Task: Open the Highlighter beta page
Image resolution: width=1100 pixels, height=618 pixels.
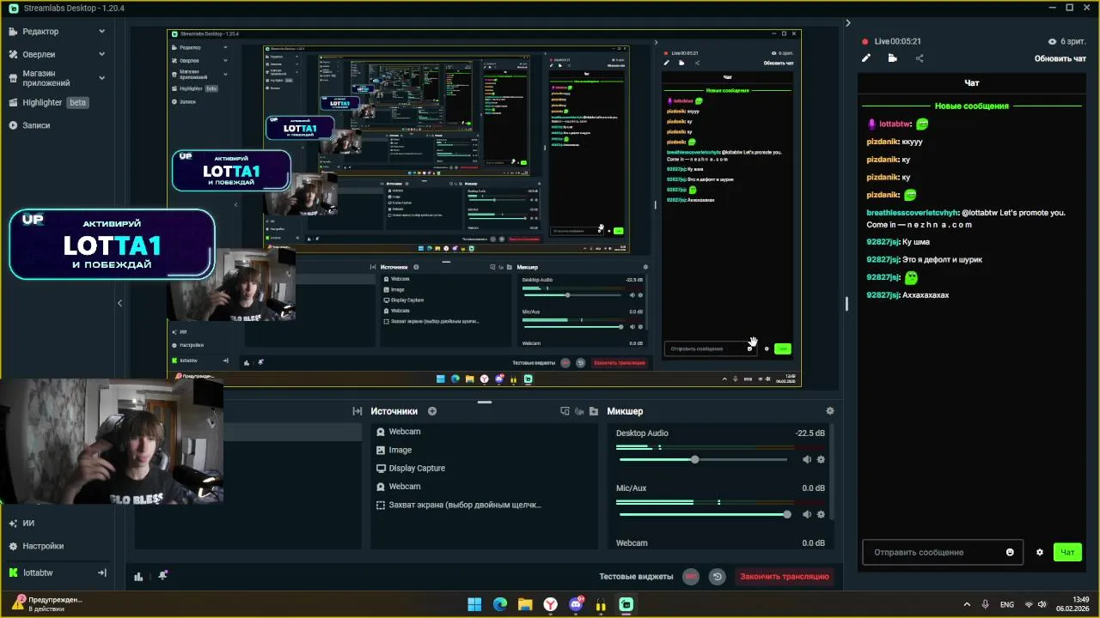Action: pos(49,102)
